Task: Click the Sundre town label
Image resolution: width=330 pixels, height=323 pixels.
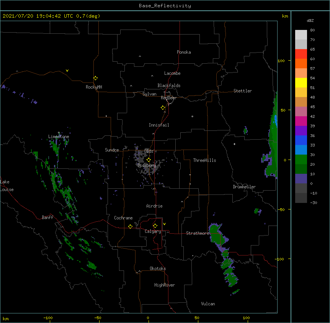Action: coord(112,150)
